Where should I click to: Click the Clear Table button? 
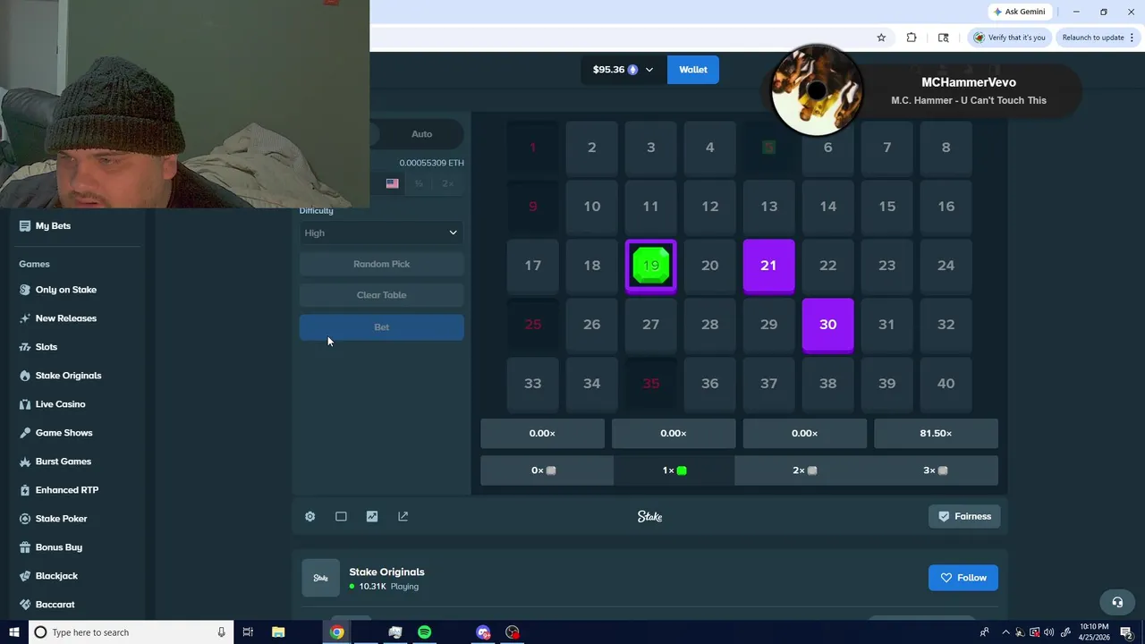381,295
